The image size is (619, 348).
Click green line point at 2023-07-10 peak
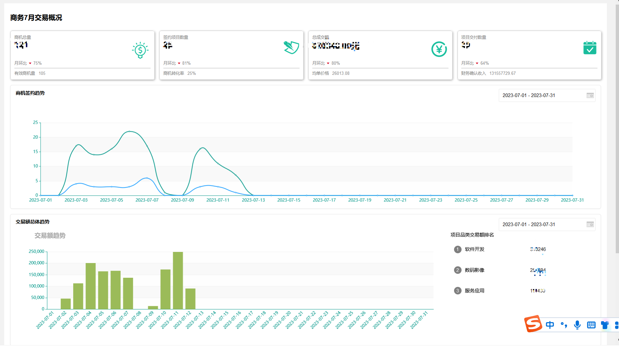click(200, 149)
